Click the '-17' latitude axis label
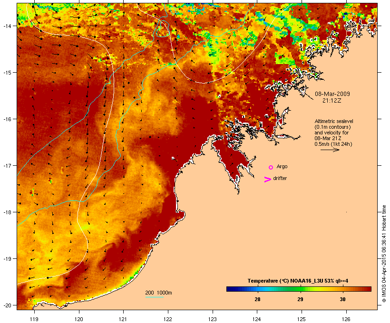The height and width of the screenshot is (323, 390). [x=7, y=165]
